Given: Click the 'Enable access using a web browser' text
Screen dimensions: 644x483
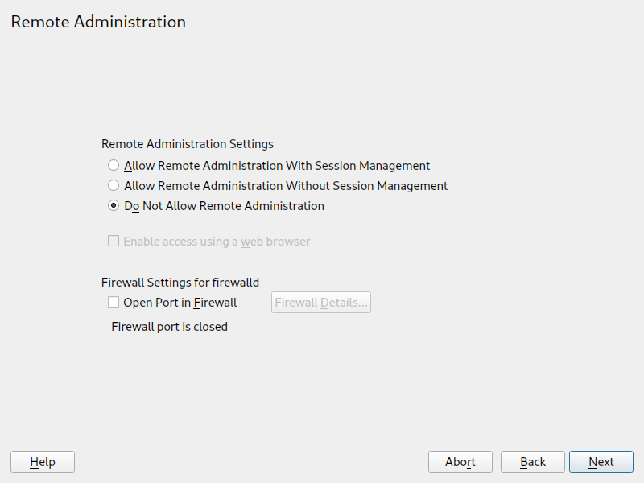Looking at the screenshot, I should pos(217,242).
